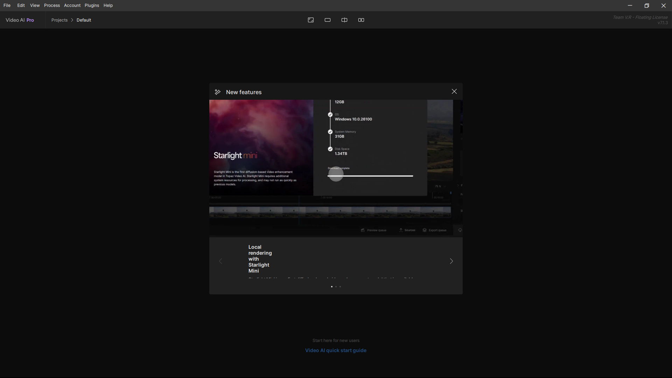672x378 pixels.
Task: Click Local rendering with Starlight Mini heading
Action: pyautogui.click(x=260, y=259)
